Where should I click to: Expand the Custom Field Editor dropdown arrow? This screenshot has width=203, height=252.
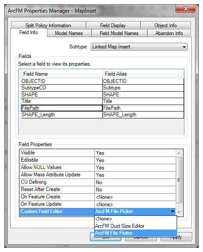tap(173, 211)
